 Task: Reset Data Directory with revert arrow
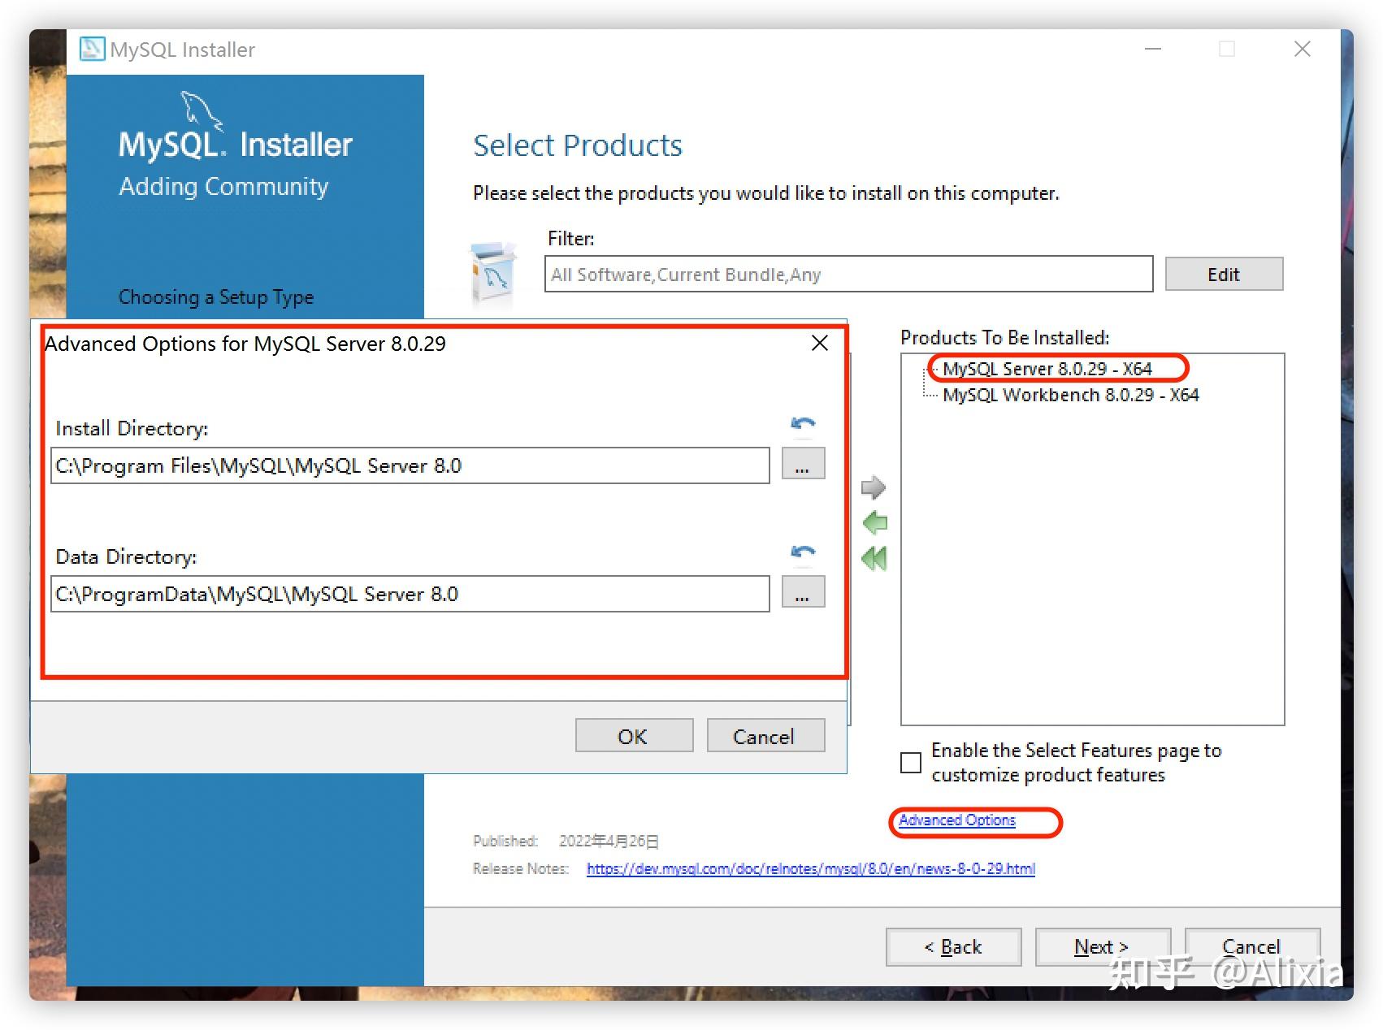803,552
